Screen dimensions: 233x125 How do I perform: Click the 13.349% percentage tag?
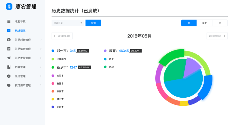click(83, 51)
